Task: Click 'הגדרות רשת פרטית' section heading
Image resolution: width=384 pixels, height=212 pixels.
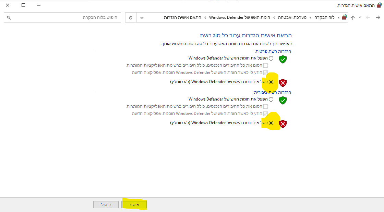Action: coord(273,51)
